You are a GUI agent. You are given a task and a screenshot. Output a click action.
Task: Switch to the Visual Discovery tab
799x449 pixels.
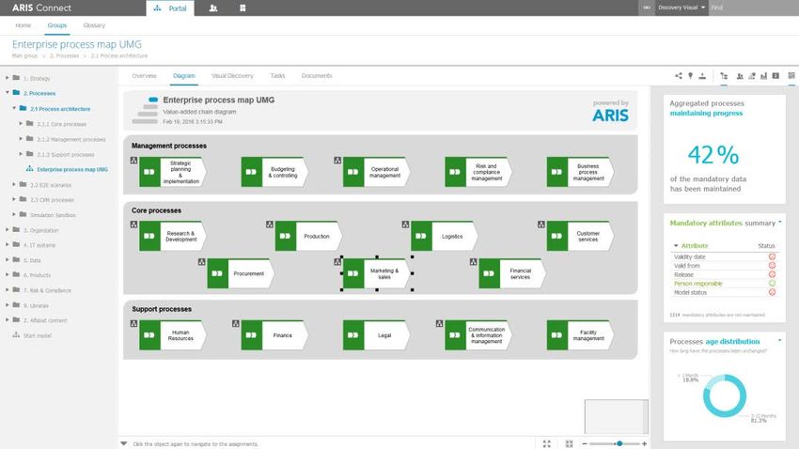[x=232, y=76]
